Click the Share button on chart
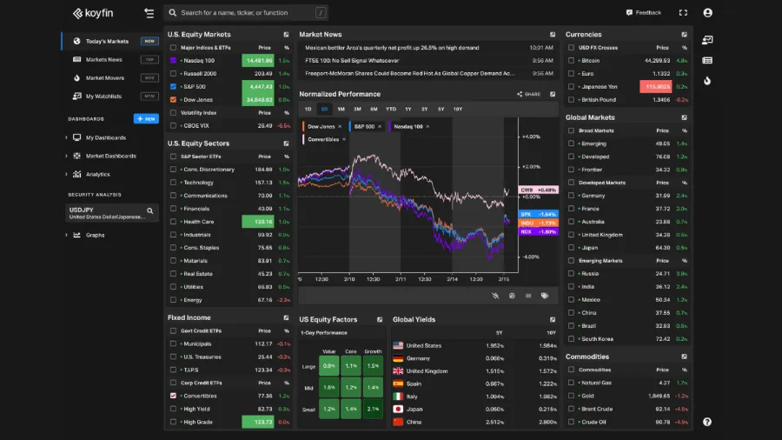This screenshot has width=782, height=440. (528, 94)
